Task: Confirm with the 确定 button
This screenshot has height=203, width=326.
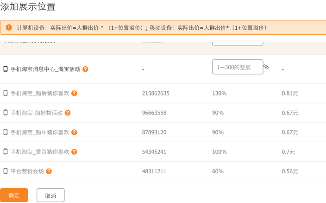Action: [14, 195]
